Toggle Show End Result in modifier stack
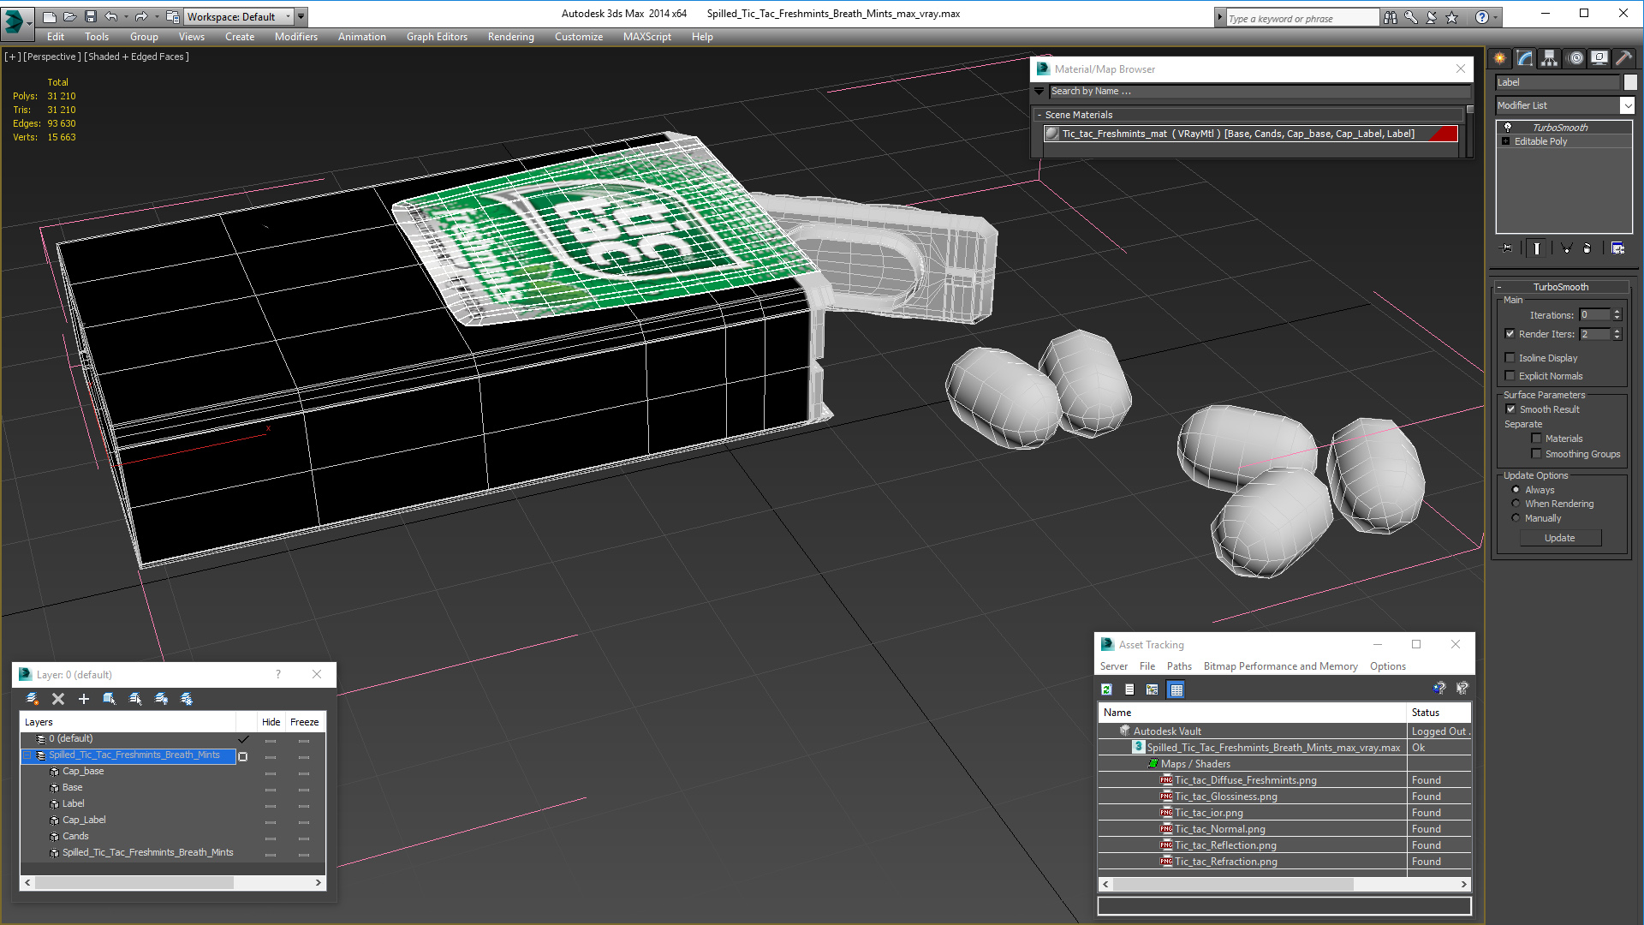The width and height of the screenshot is (1644, 925). [1537, 248]
